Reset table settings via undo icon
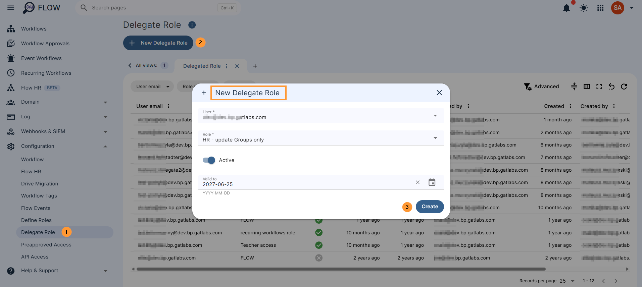The width and height of the screenshot is (642, 287). click(x=611, y=87)
